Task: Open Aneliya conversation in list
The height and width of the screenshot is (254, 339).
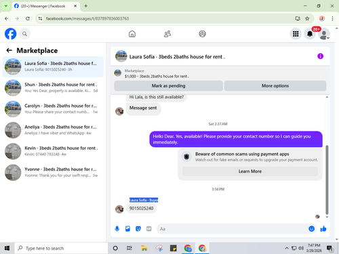Action: [53, 130]
